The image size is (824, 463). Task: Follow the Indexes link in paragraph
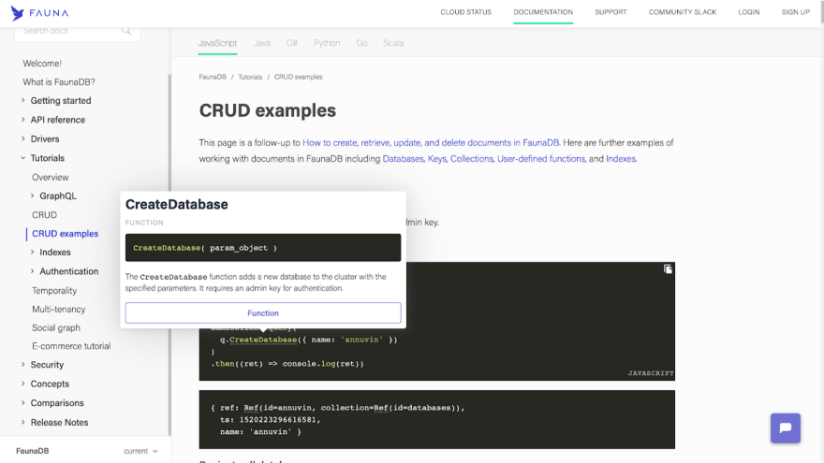(621, 158)
